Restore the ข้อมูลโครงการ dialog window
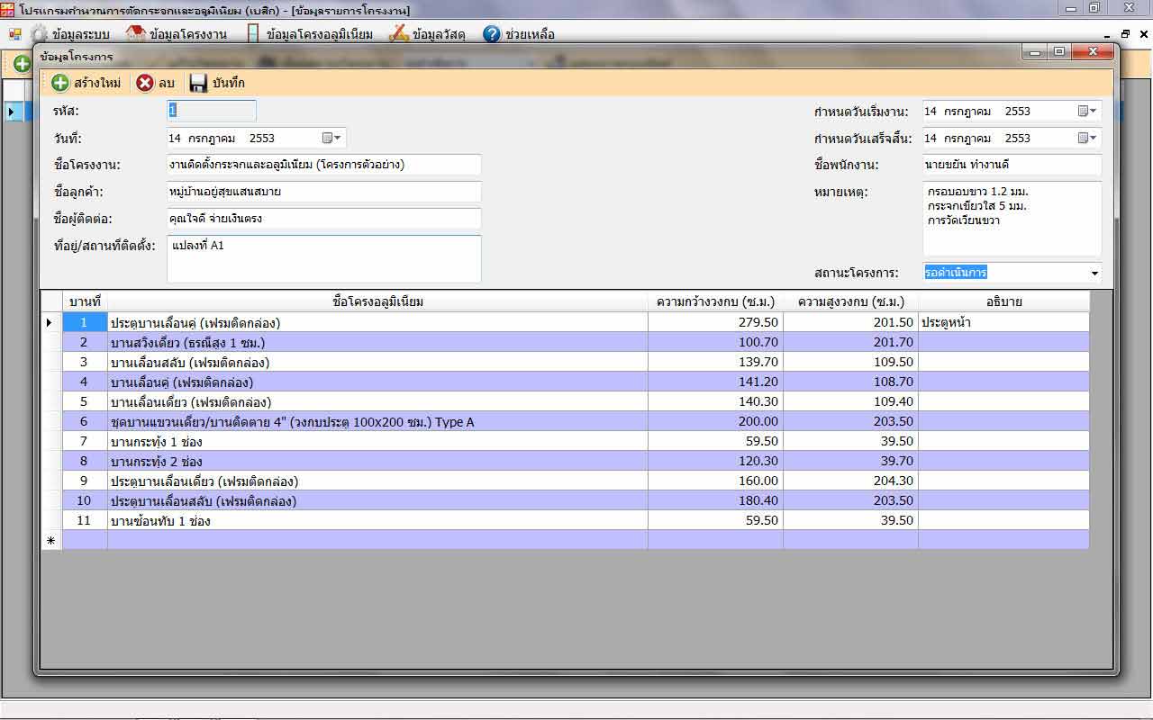 [x=1059, y=52]
